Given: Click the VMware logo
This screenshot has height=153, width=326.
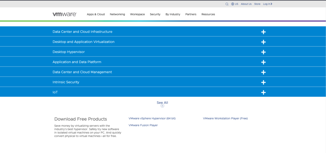Looking at the screenshot, I should click(65, 14).
